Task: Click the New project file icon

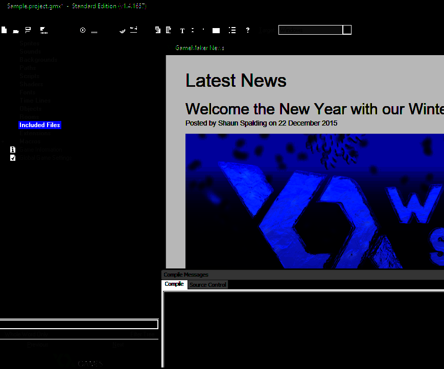Action: 4,30
